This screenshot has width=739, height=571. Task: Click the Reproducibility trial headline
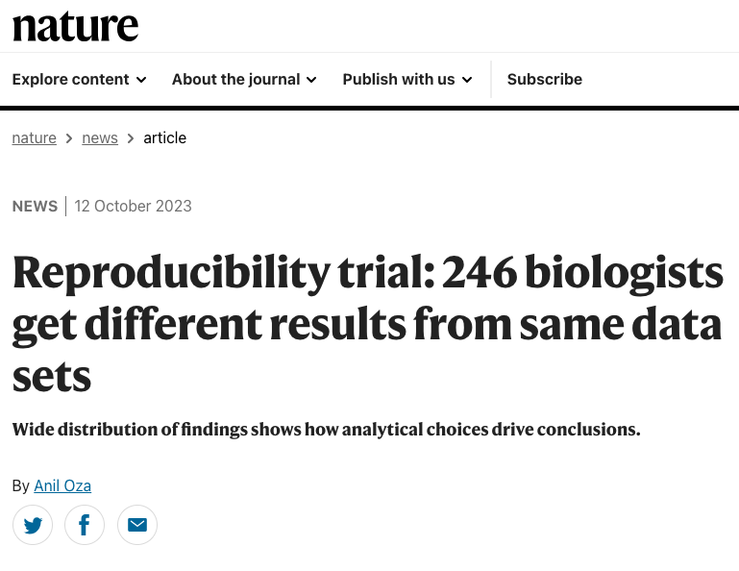[367, 324]
